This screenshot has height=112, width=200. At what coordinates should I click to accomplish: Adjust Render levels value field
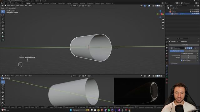tap(188, 58)
